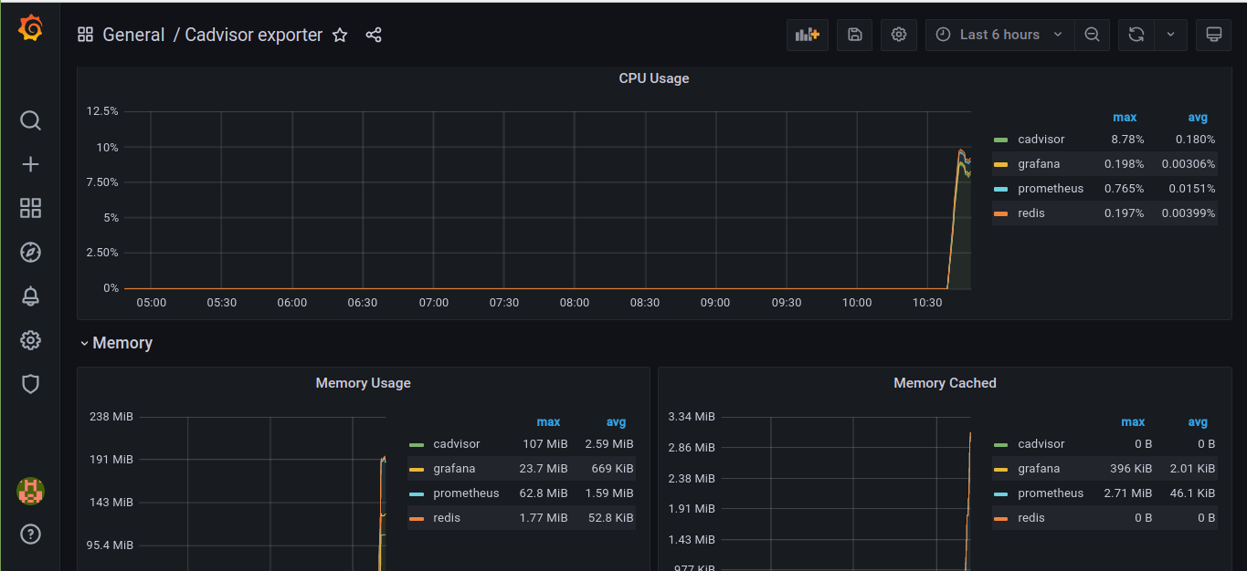Screen dimensions: 1247x571
Task: Save the dashboard with the disk icon
Action: (x=855, y=35)
